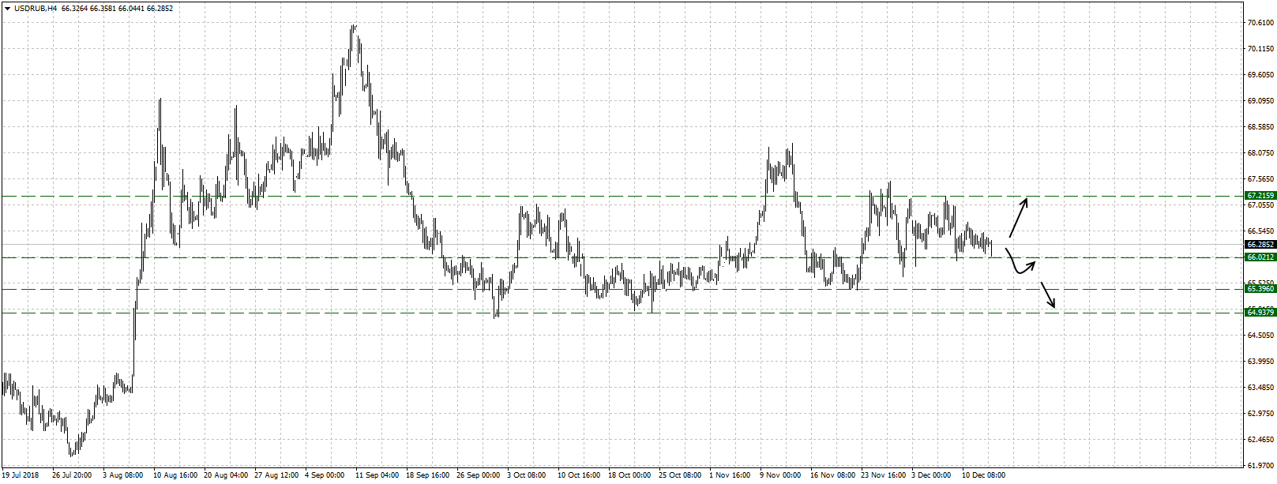The image size is (1277, 484).
Task: Click the 63.4850 value on price scale
Action: [x=1259, y=388]
